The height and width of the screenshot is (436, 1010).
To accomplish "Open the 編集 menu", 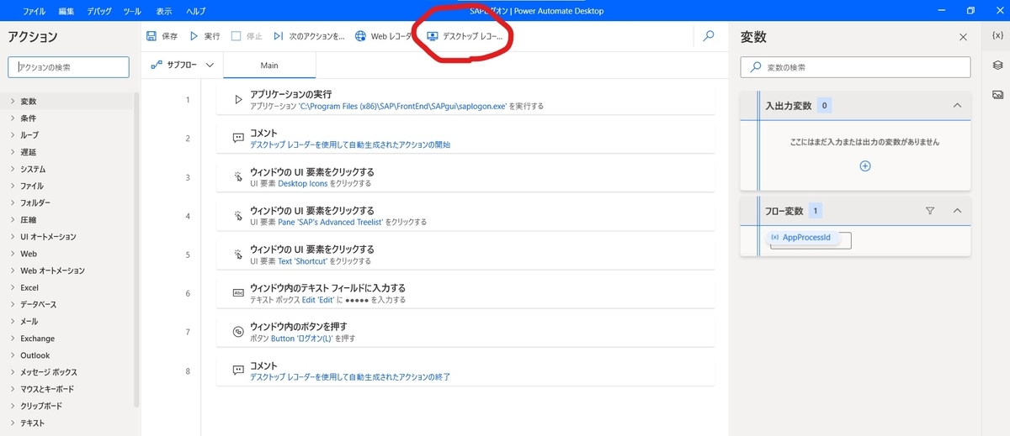I will [x=66, y=11].
